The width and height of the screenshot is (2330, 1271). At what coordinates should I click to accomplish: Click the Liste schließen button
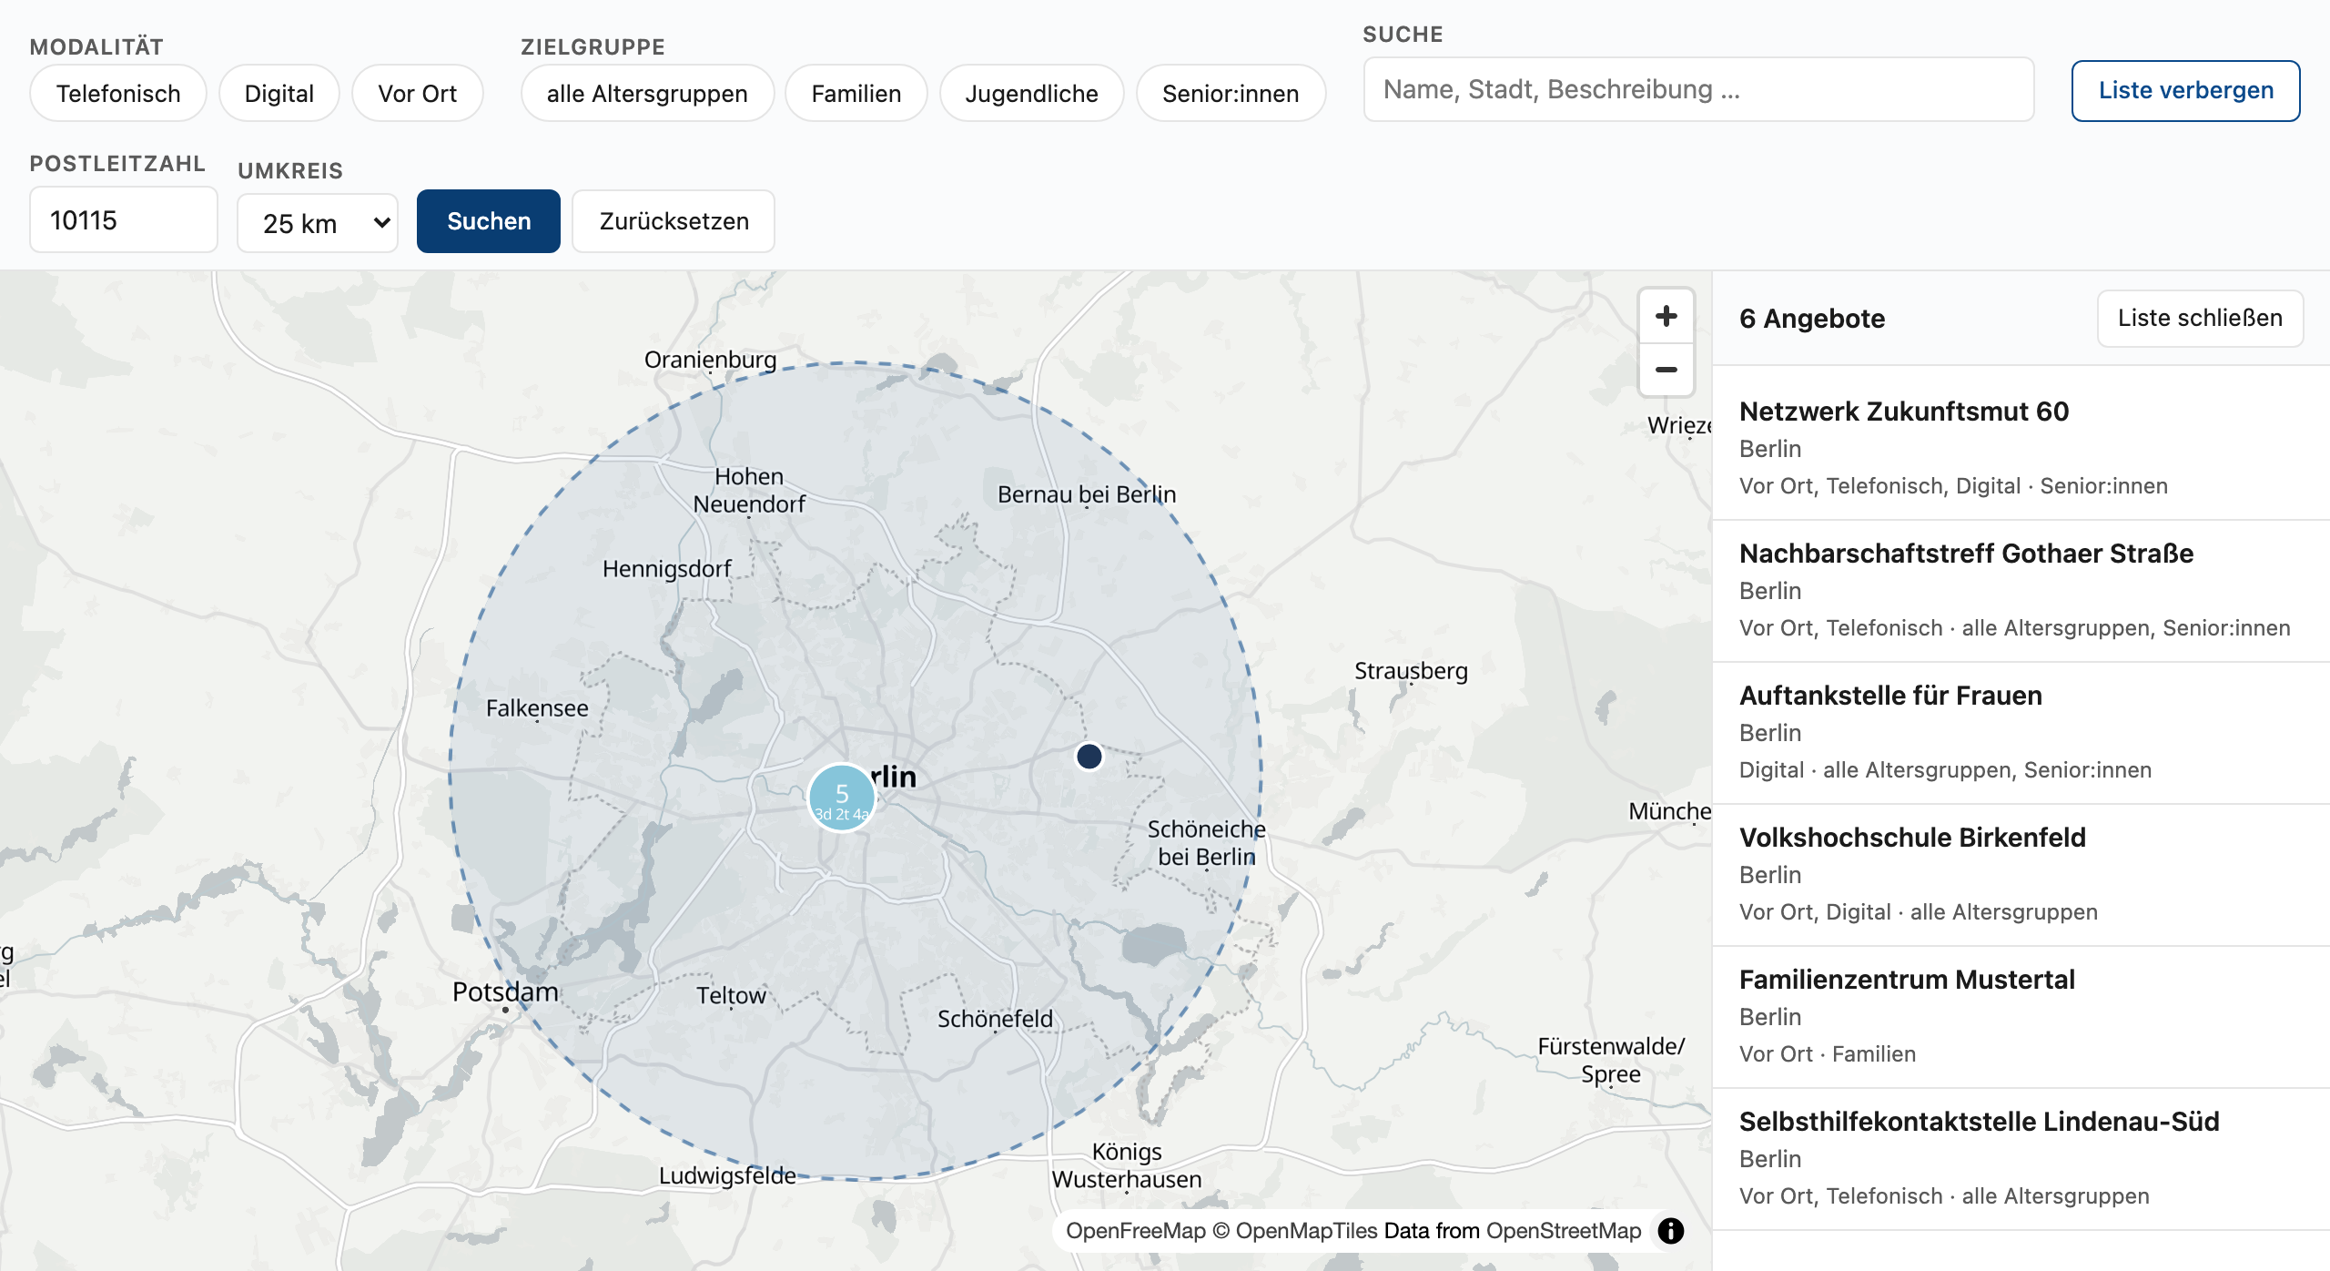(2200, 318)
